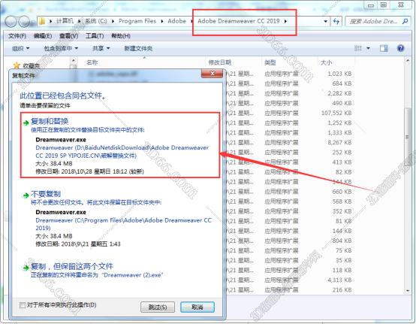Click 新建文件夹 toolbar button
The image size is (416, 324).
click(x=138, y=48)
